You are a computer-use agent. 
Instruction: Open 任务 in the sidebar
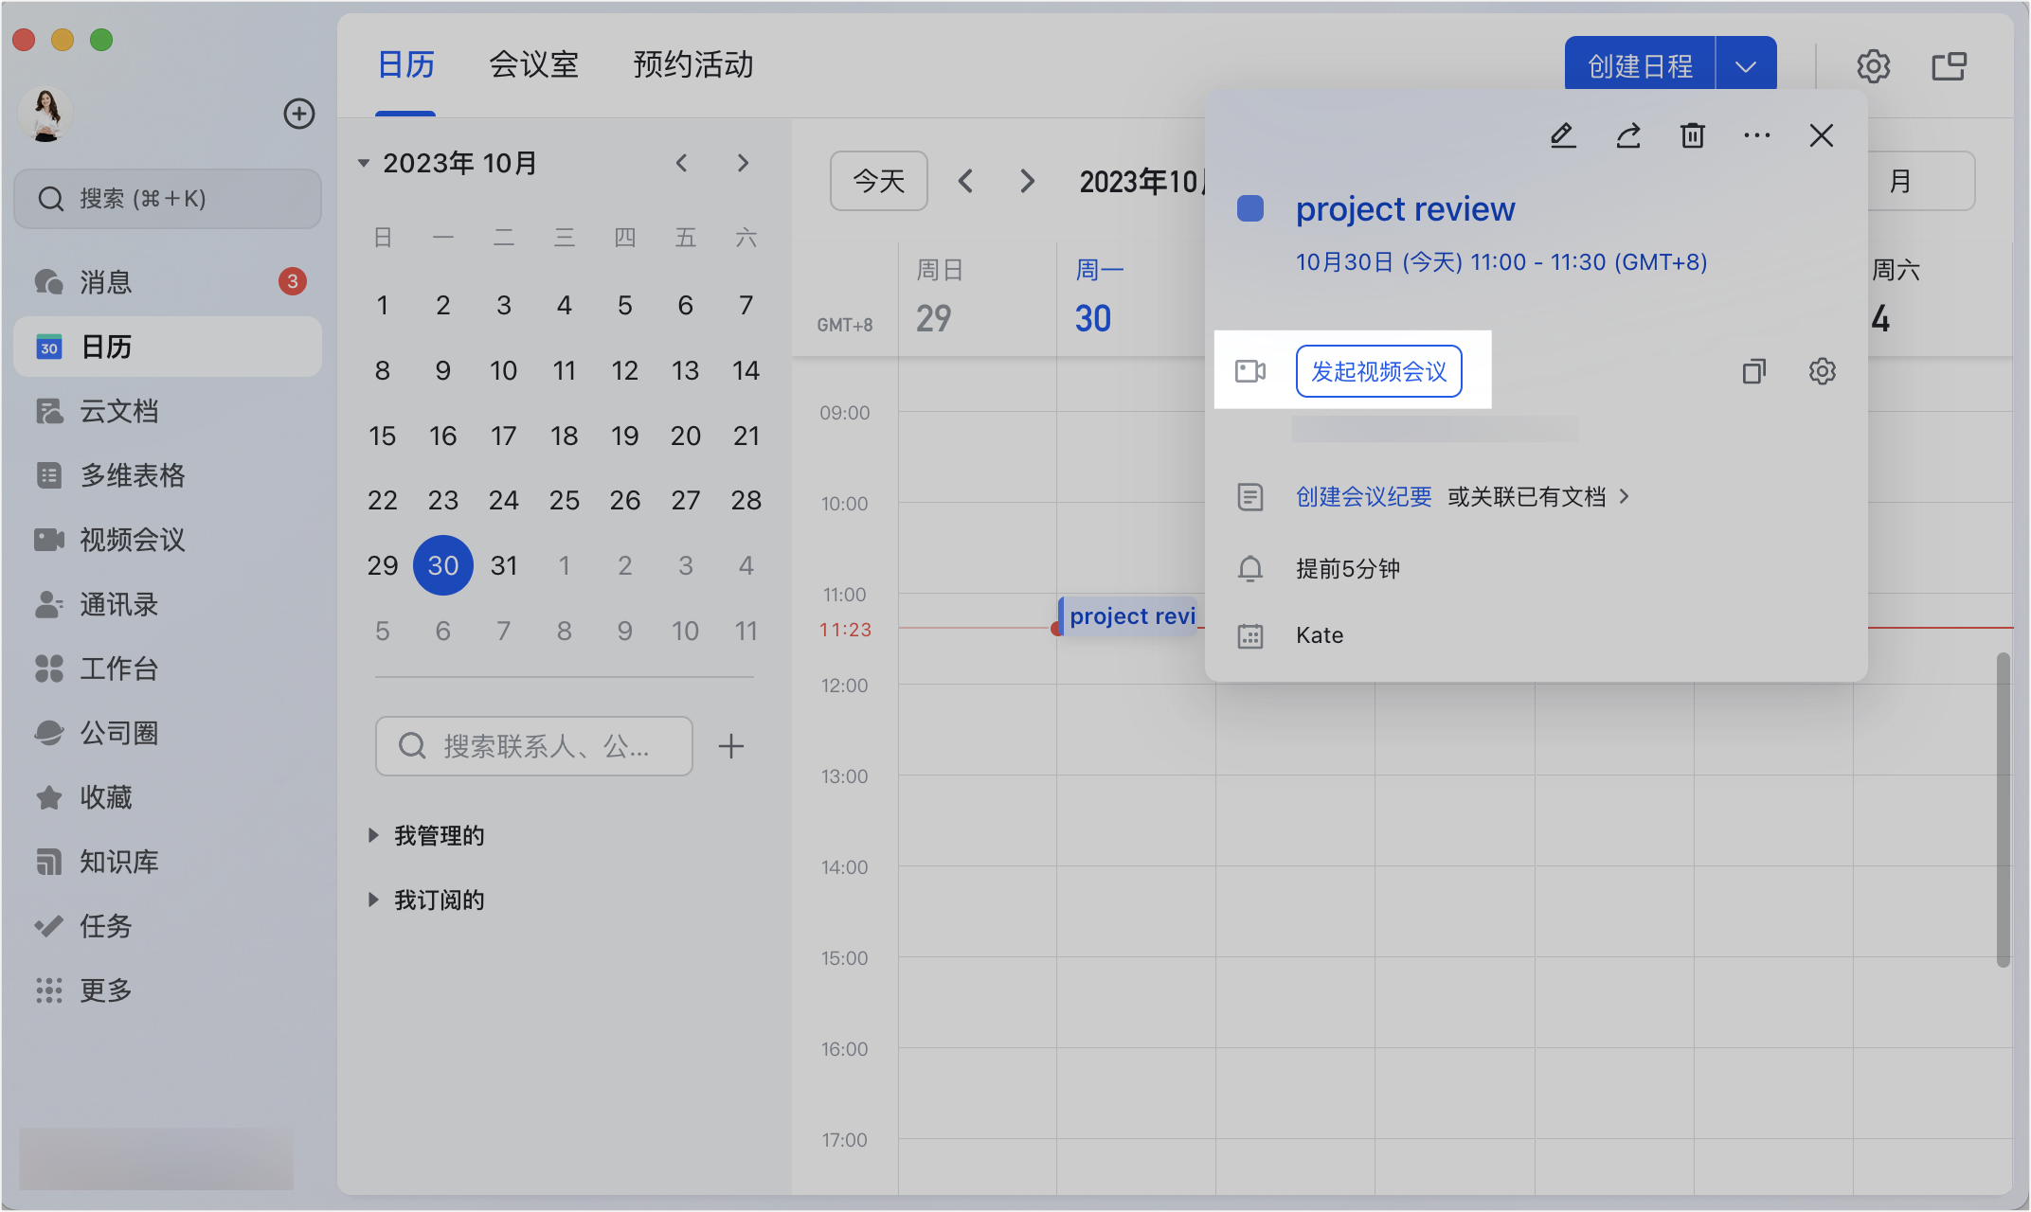point(168,926)
